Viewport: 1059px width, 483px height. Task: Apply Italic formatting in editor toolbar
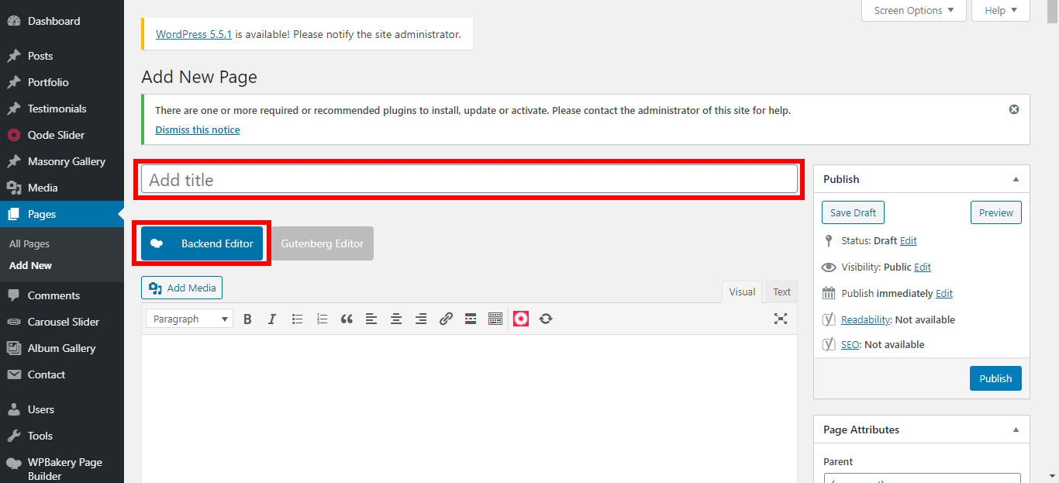272,319
